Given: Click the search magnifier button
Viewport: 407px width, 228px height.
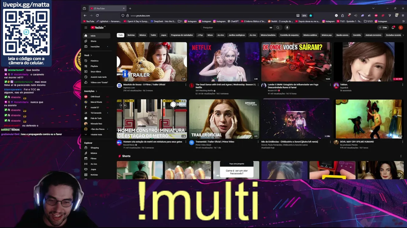Looking at the screenshot, I should [x=278, y=28].
